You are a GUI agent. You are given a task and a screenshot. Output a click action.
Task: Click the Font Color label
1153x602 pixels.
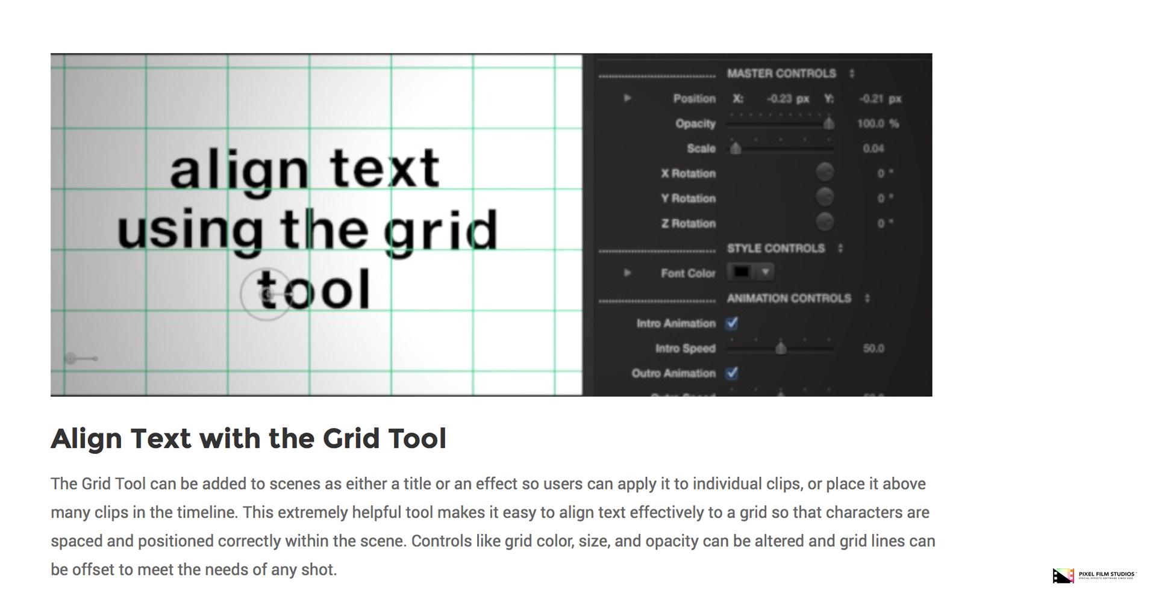click(x=688, y=273)
